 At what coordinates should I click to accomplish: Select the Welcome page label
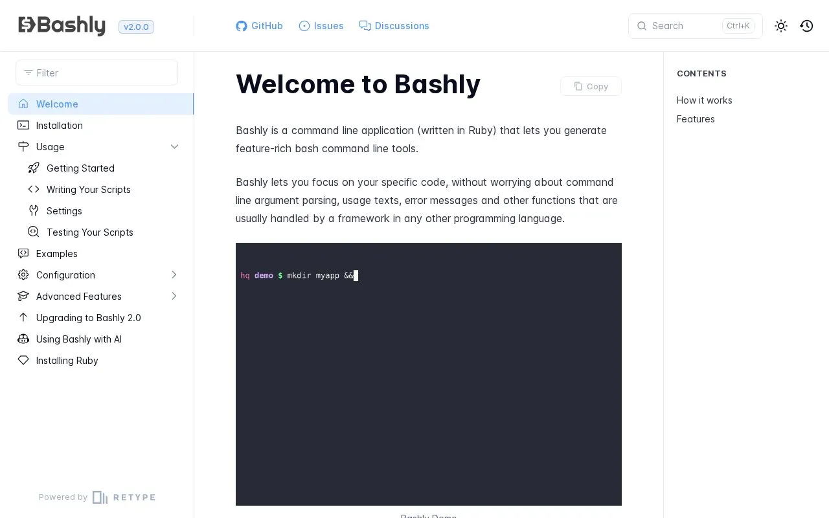click(57, 104)
